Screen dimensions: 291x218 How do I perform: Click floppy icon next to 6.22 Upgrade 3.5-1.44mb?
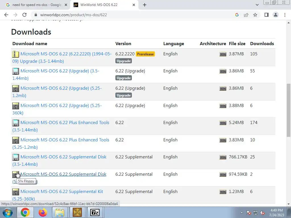click(x=16, y=71)
